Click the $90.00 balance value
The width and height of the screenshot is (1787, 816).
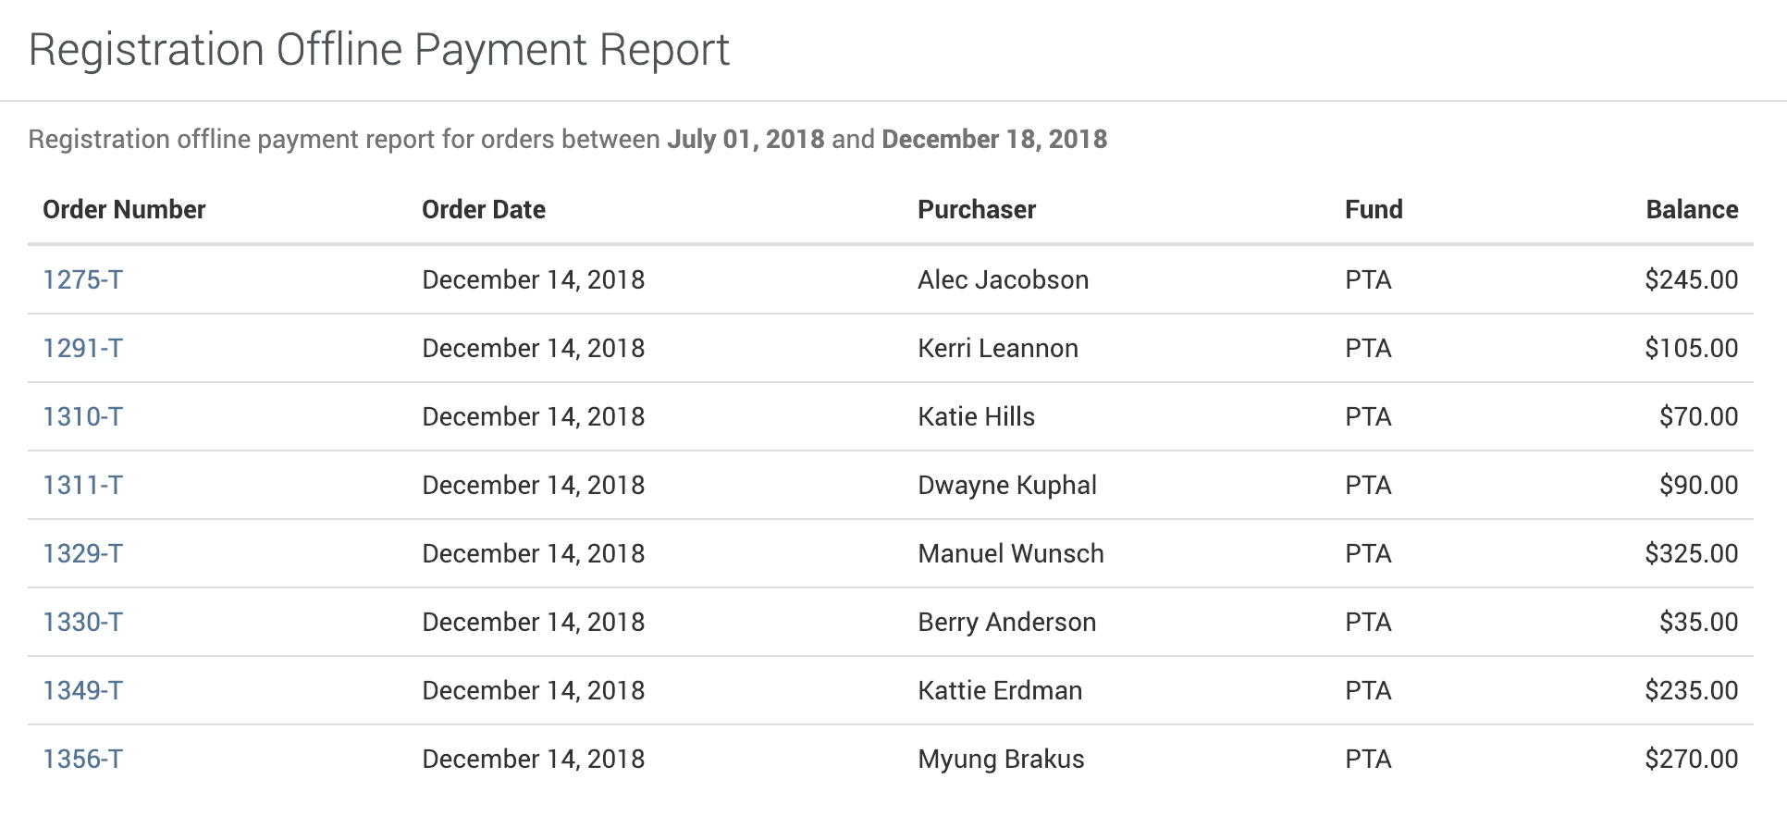1698,485
